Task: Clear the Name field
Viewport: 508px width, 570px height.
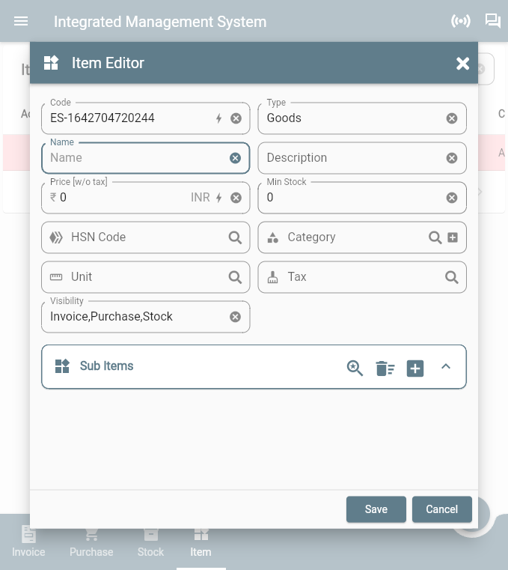Action: [x=236, y=158]
